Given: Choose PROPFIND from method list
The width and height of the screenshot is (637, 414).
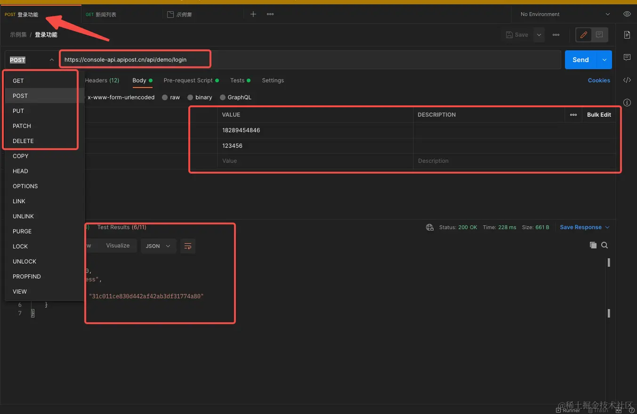Looking at the screenshot, I should pyautogui.click(x=44, y=277).
